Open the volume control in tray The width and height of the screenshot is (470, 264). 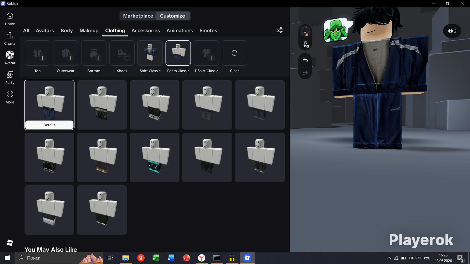click(x=418, y=258)
